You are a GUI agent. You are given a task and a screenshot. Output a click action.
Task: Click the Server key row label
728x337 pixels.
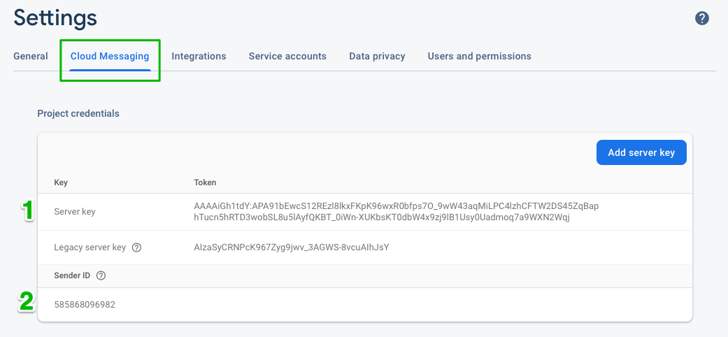75,212
